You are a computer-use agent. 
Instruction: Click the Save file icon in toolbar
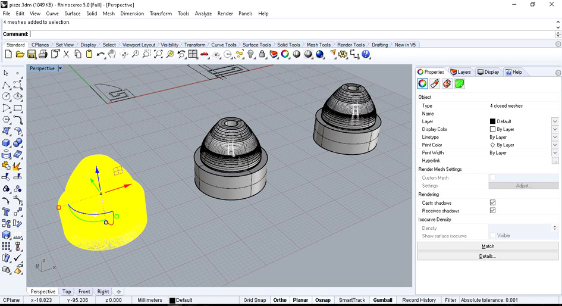32,54
